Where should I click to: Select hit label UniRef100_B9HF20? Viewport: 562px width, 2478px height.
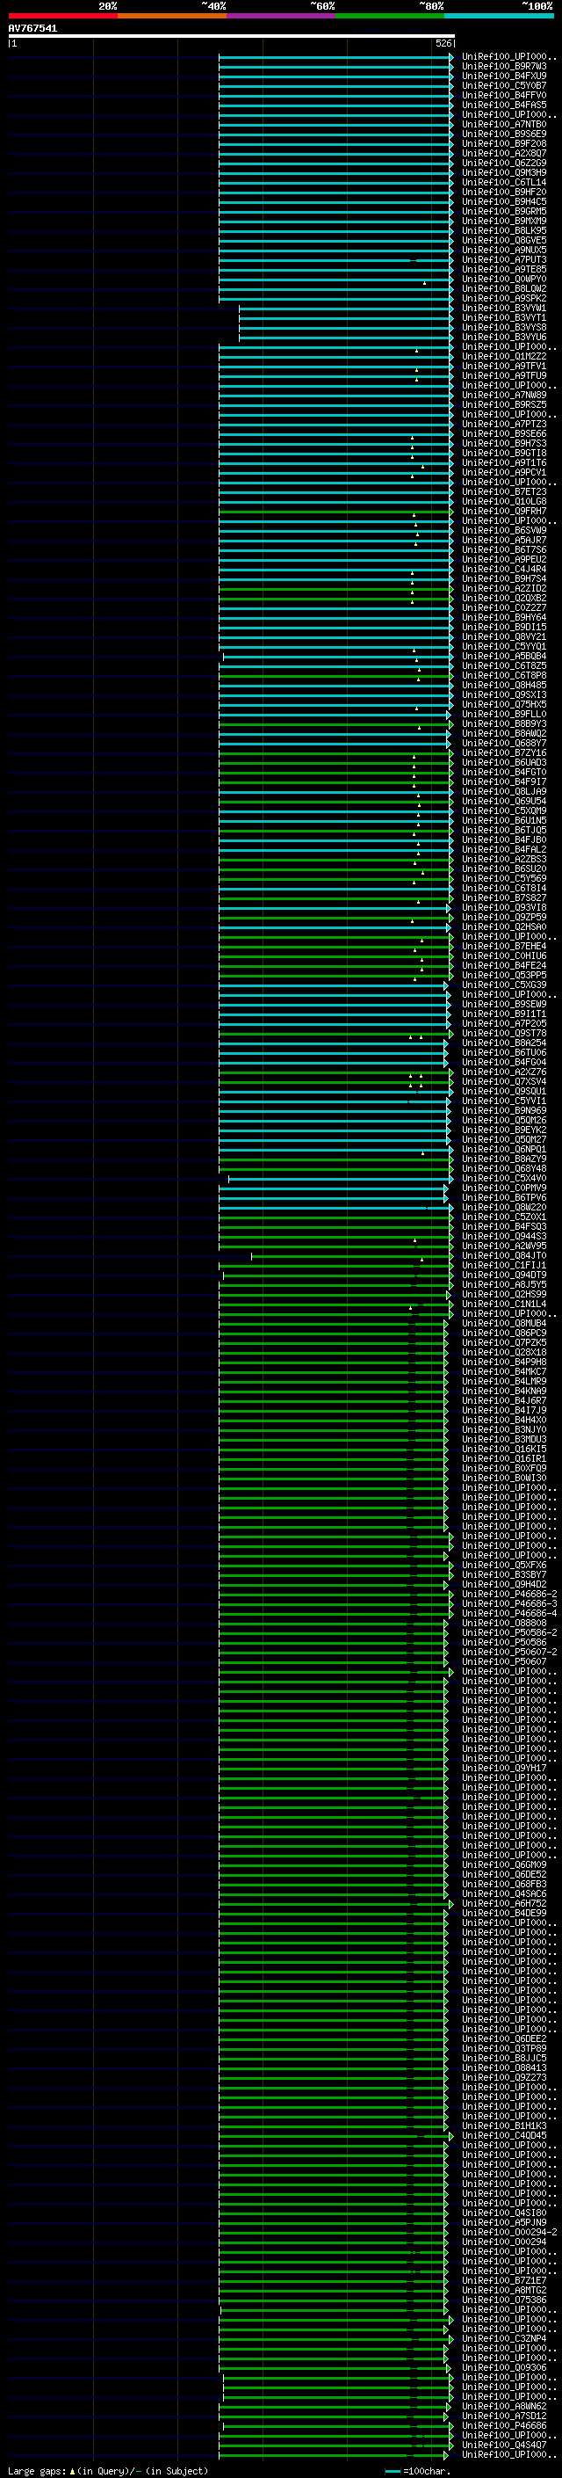[504, 192]
